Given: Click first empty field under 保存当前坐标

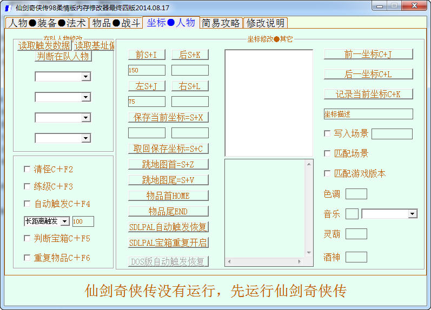Looking at the screenshot, I should coord(147,133).
